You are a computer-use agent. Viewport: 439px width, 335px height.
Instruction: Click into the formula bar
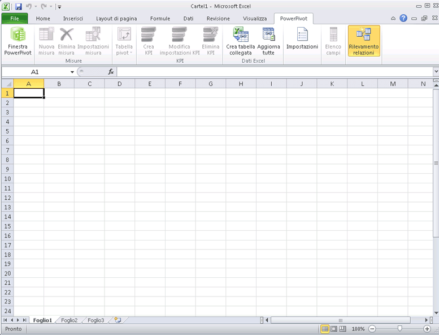click(x=275, y=72)
